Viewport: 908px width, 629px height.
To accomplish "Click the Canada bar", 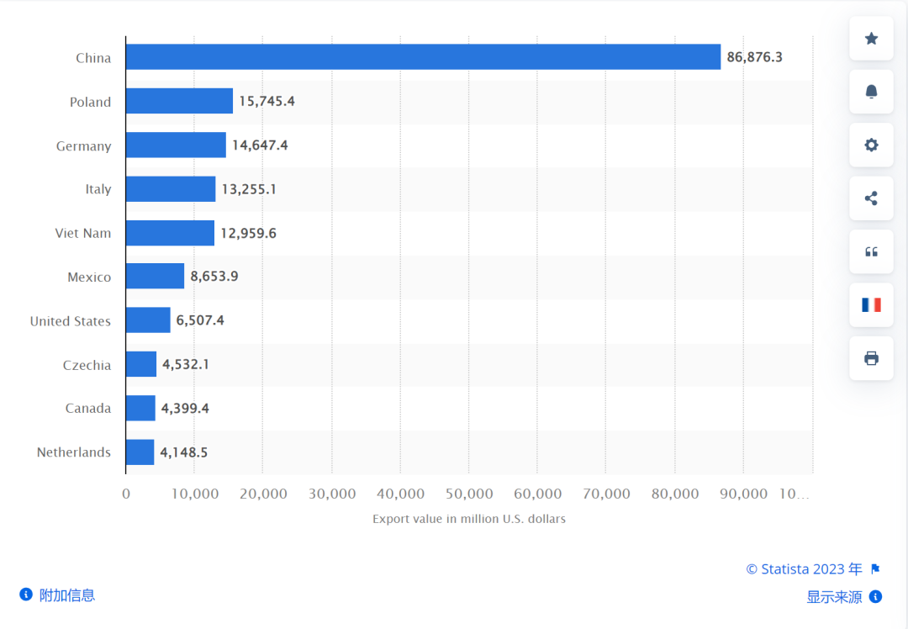I will 140,408.
